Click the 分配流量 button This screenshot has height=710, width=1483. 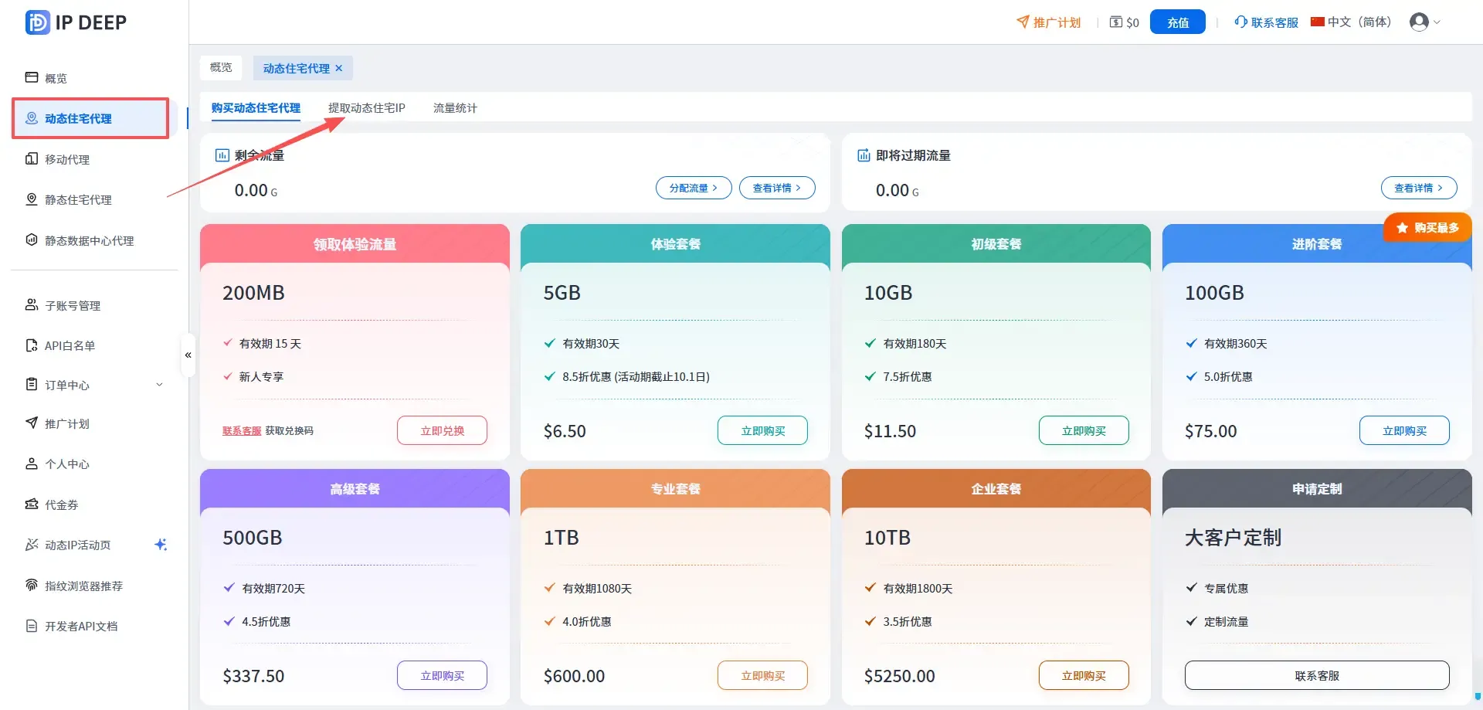click(x=694, y=188)
